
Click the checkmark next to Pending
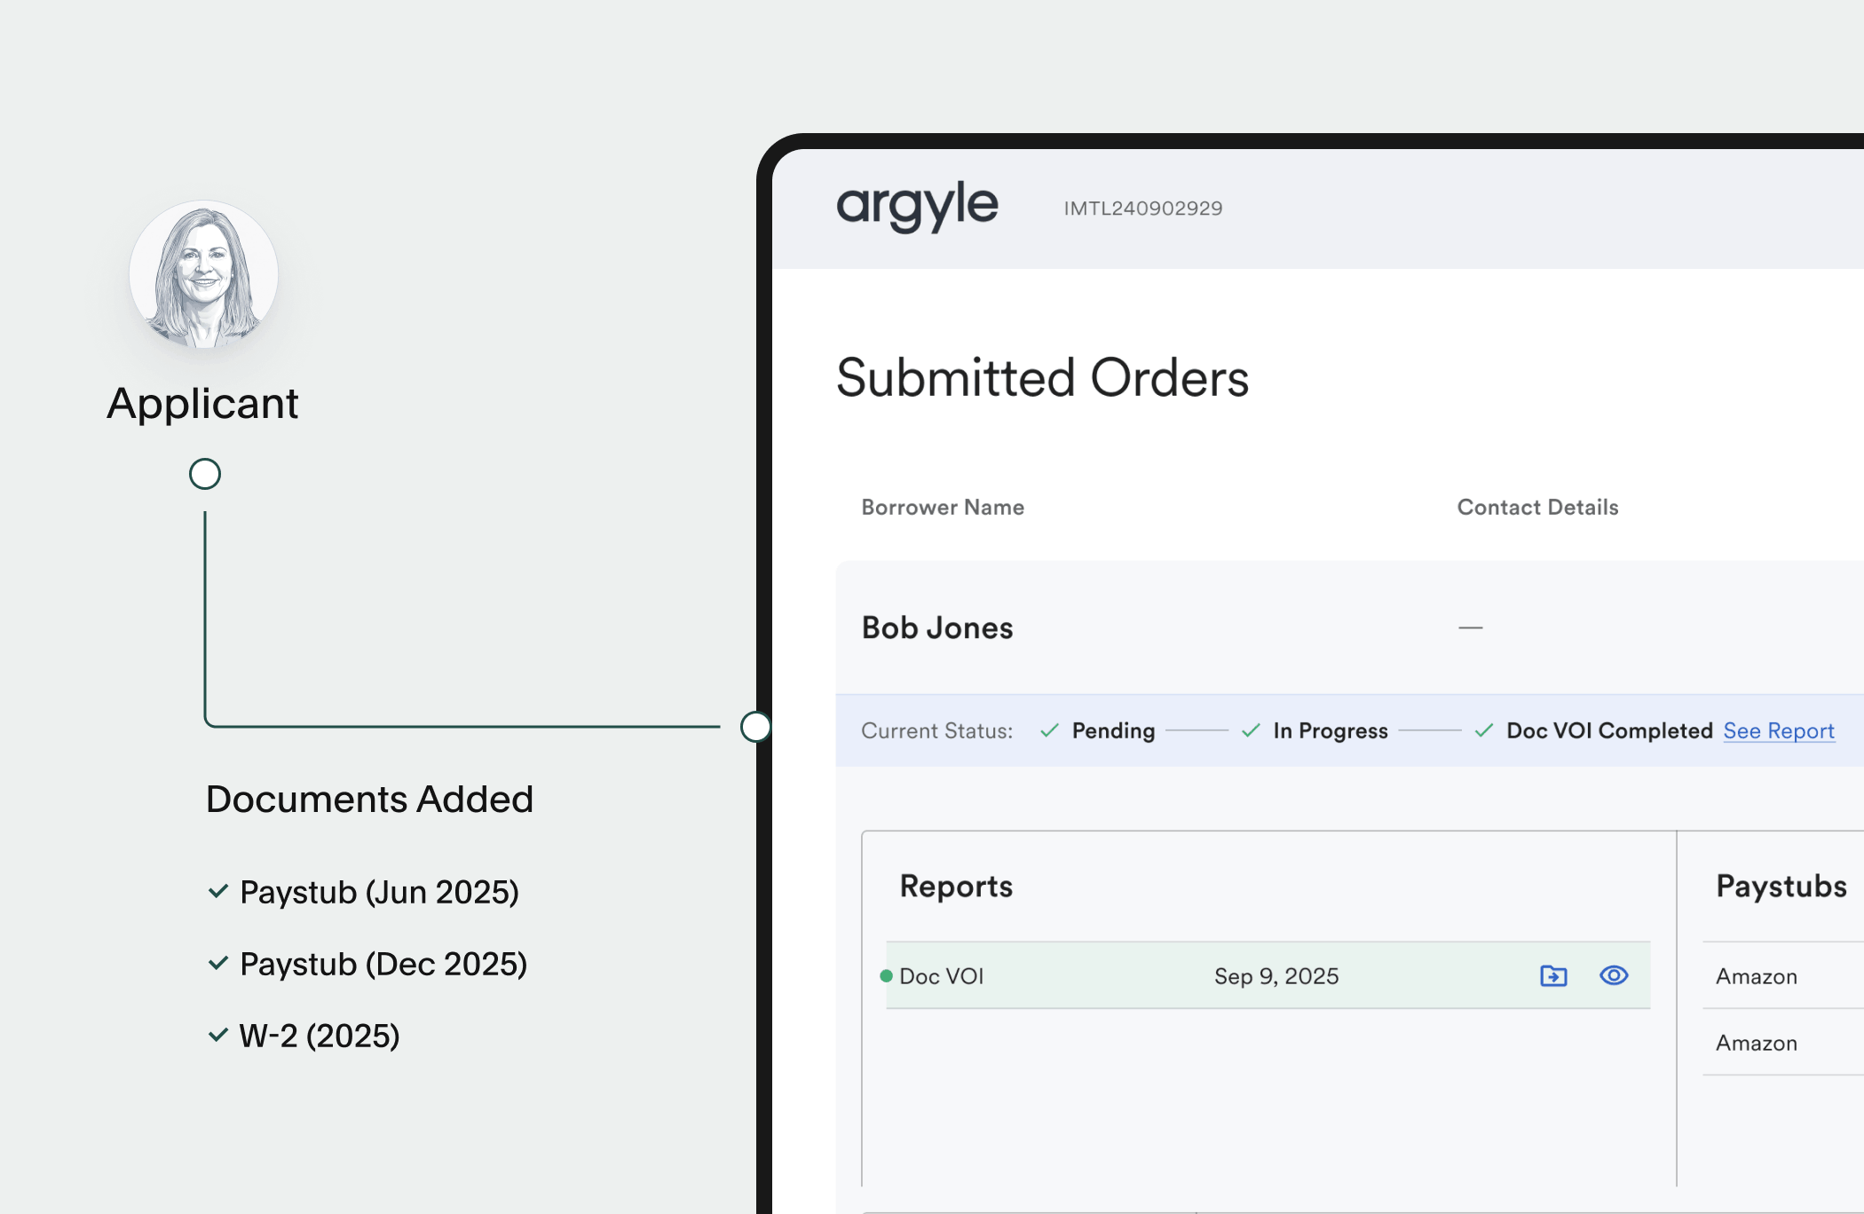pos(1049,730)
